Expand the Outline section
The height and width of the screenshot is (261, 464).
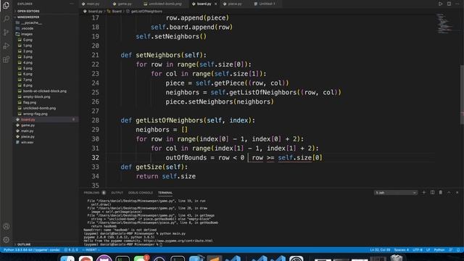pos(24,244)
